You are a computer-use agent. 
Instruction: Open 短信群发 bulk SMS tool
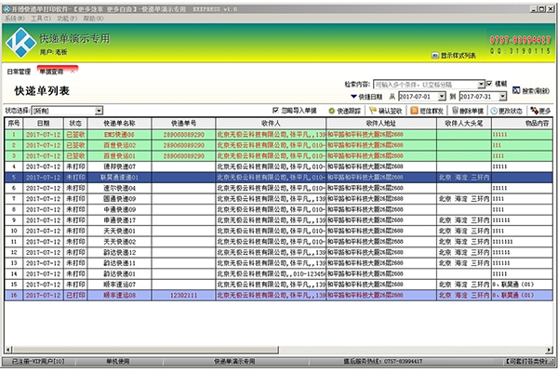pyautogui.click(x=413, y=111)
